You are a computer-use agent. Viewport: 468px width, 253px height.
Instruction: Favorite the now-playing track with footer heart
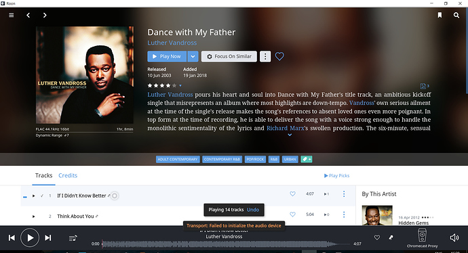point(377,237)
